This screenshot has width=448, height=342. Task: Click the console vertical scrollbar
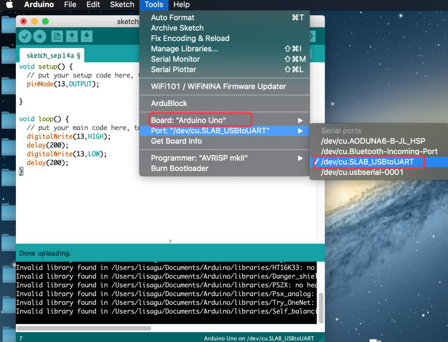click(321, 307)
